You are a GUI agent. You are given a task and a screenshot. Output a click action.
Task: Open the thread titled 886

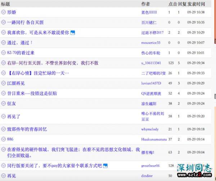point(10,139)
